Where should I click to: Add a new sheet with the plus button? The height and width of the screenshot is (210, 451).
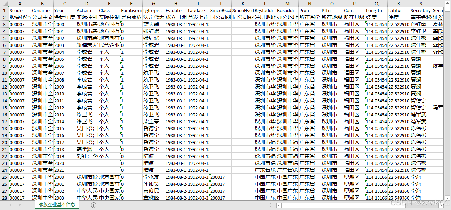click(x=93, y=205)
